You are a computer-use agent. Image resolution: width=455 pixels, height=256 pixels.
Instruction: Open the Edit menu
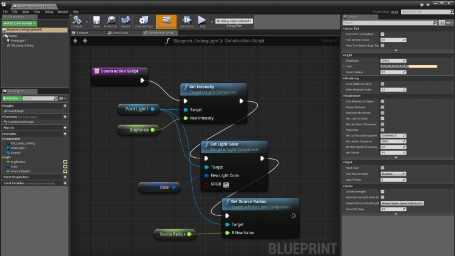[x=15, y=12]
